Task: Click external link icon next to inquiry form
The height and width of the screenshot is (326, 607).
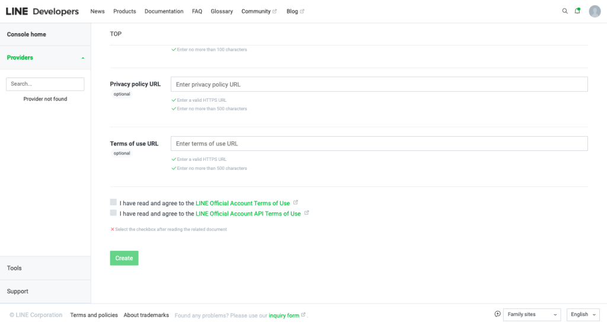Action: click(x=303, y=315)
